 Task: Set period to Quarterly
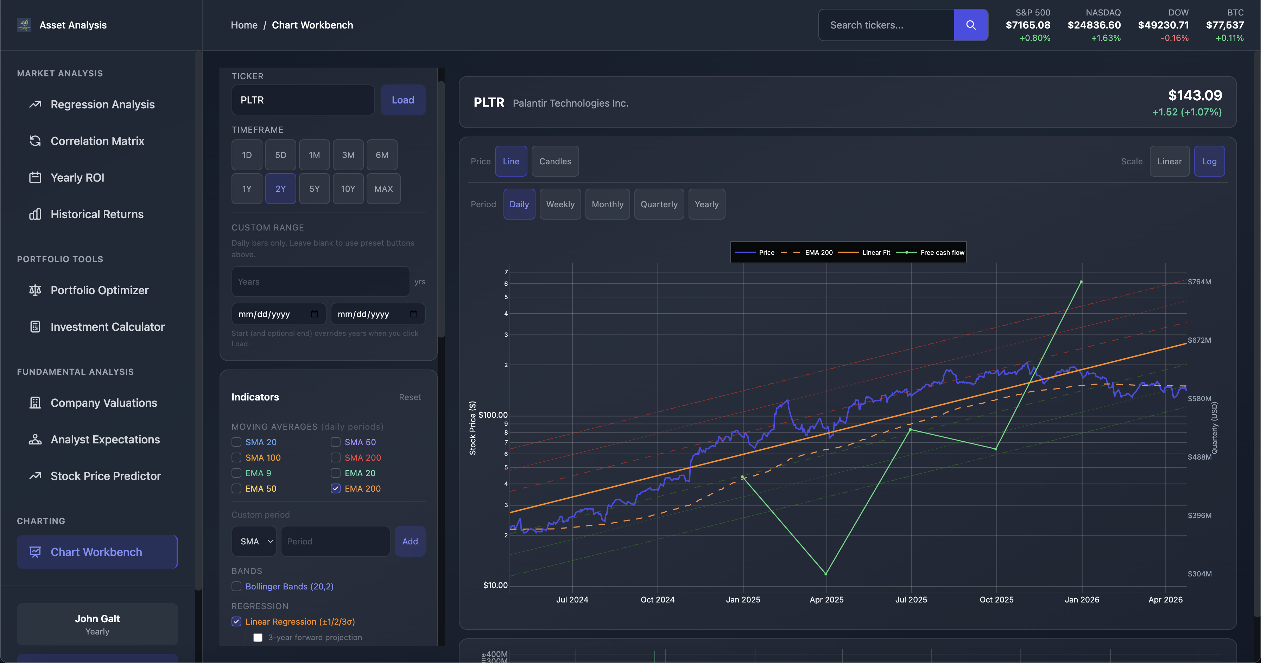[x=659, y=204]
